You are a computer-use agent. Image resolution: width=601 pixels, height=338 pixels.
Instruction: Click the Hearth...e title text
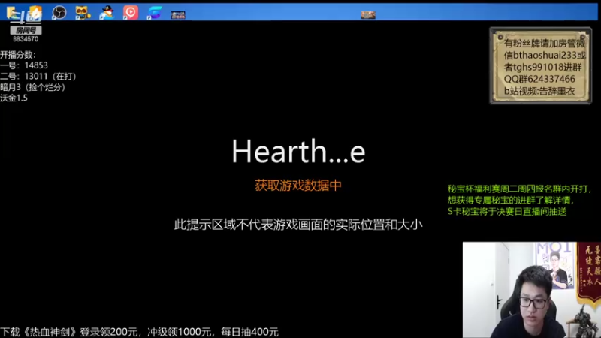[298, 151]
